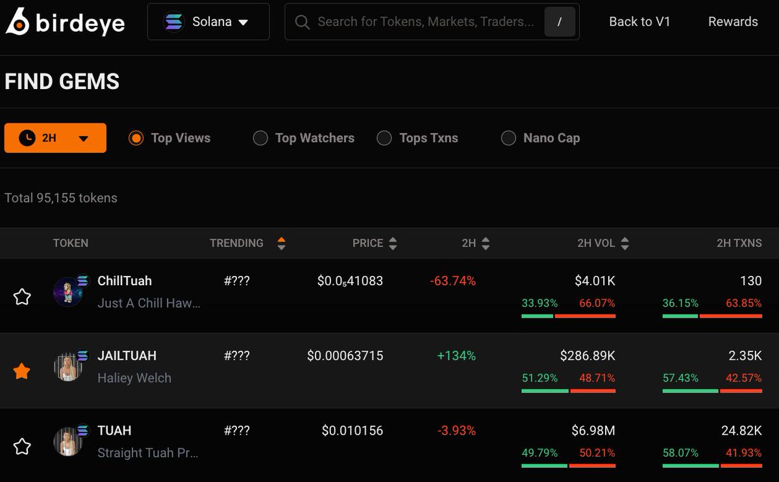
Task: Click the JAILTUAH buy/sell volume ratio bar
Action: [568, 391]
